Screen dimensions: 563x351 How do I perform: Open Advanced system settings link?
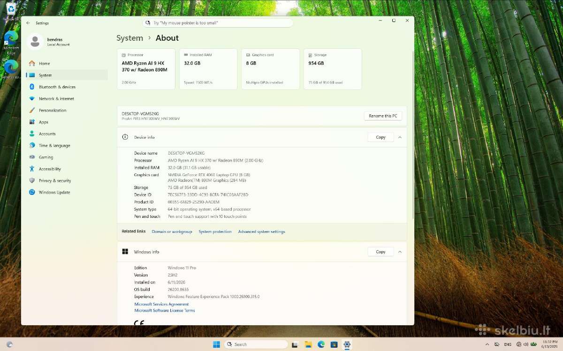point(261,232)
